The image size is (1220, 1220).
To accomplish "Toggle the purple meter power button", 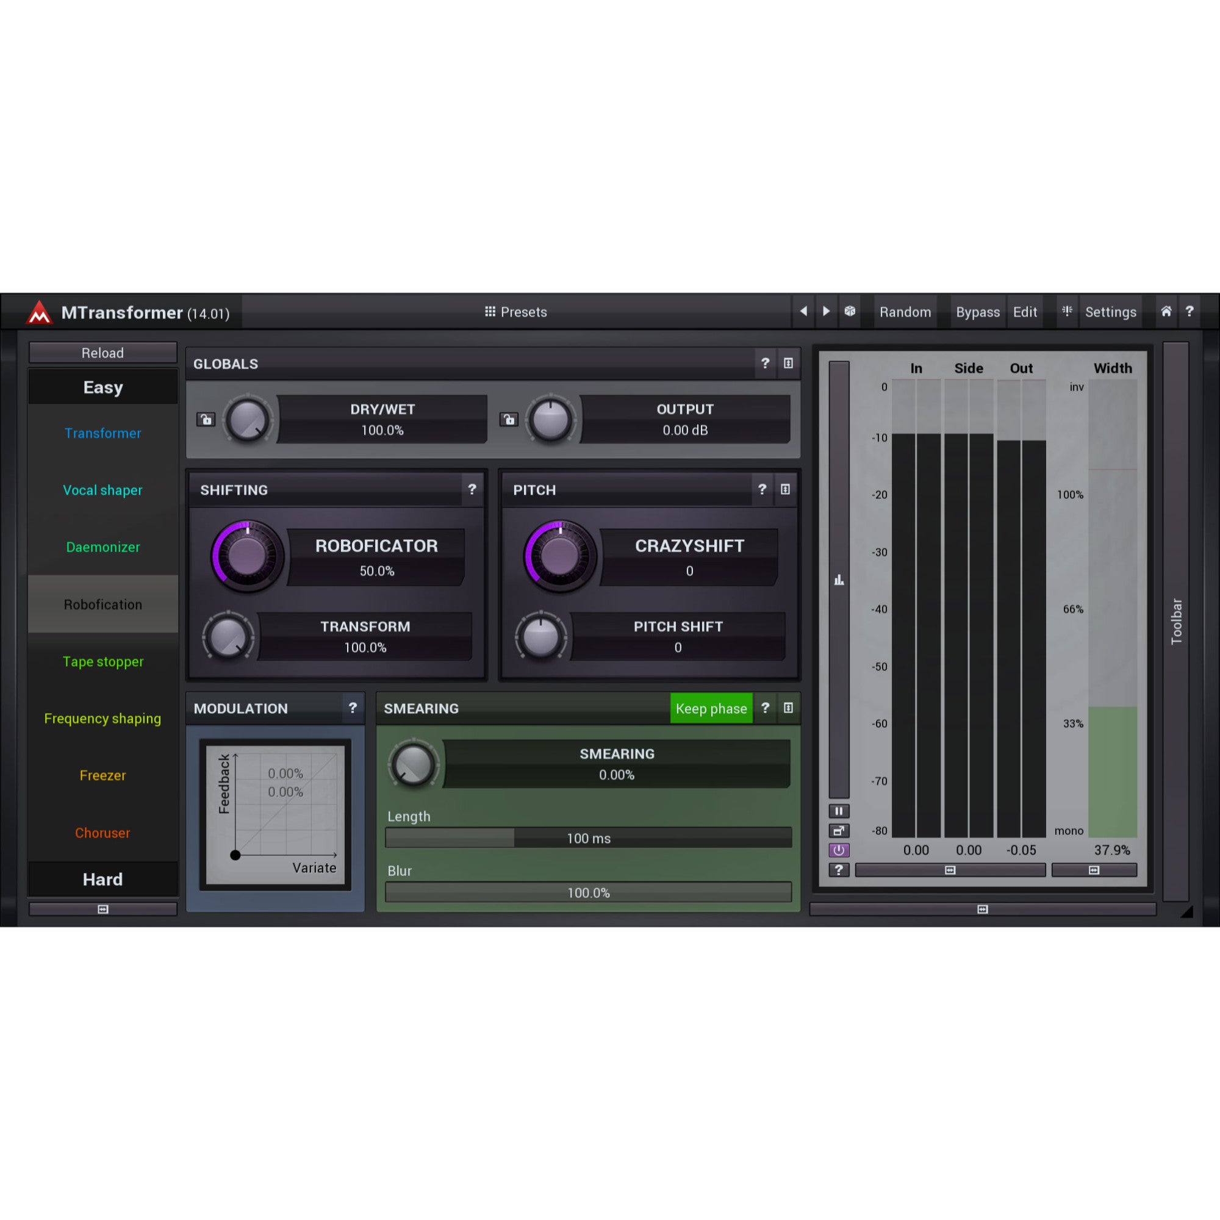I will (839, 850).
